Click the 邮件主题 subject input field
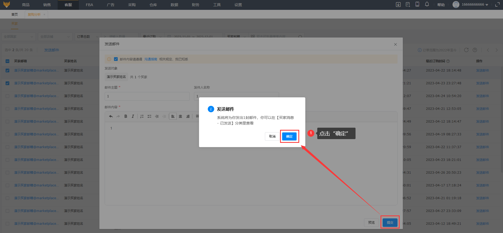The image size is (503, 233). pos(147,96)
